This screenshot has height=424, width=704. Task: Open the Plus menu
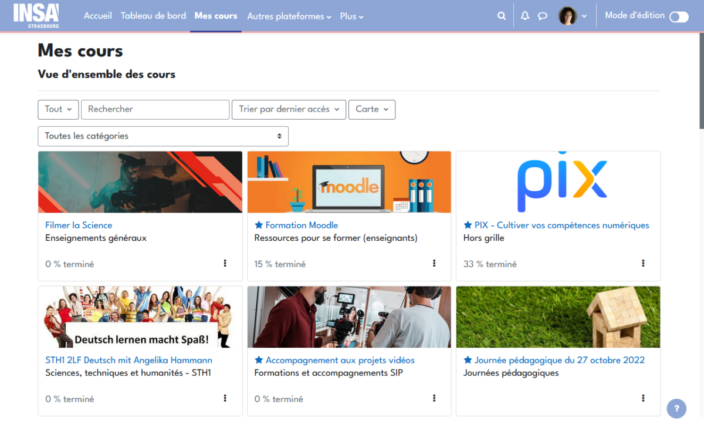(351, 16)
